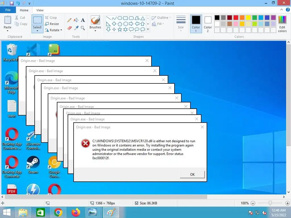The image size is (291, 218).
Task: Choose the Line shape
Action: click(x=108, y=18)
